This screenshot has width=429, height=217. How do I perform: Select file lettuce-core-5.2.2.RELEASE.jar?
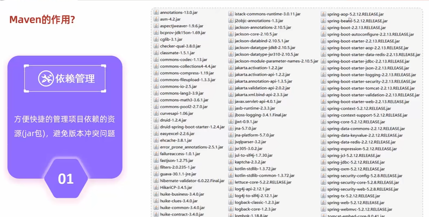263,182
